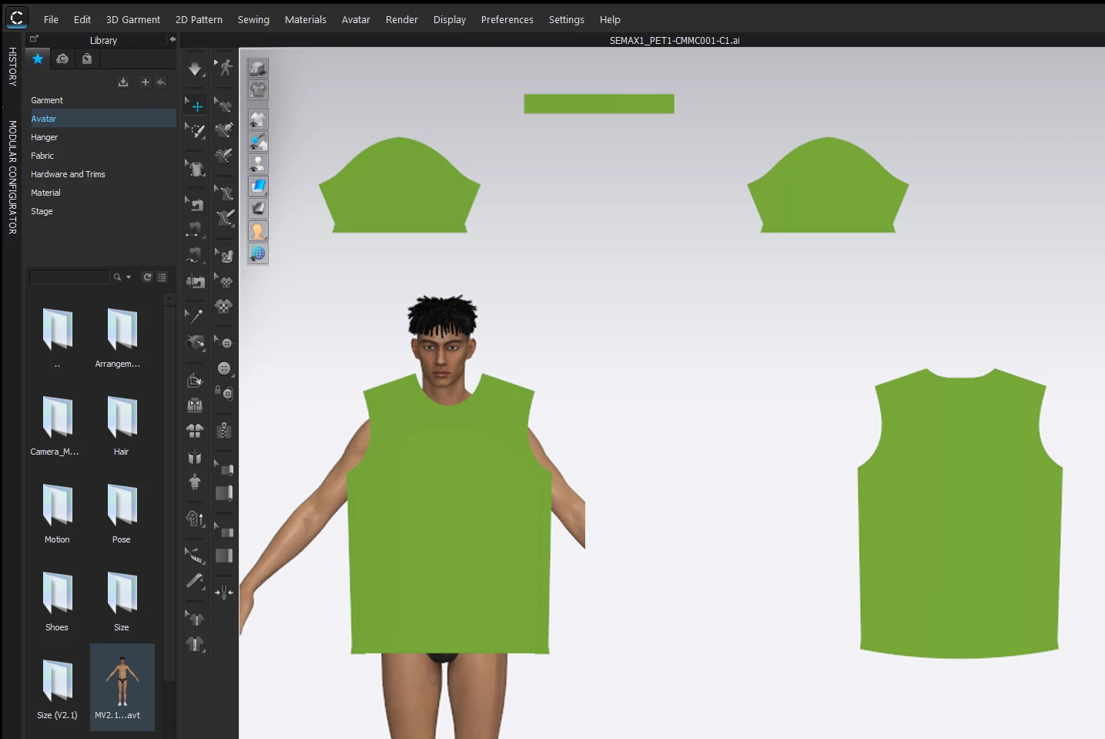Click the library back arrow button
This screenshot has height=739, width=1105.
click(161, 82)
